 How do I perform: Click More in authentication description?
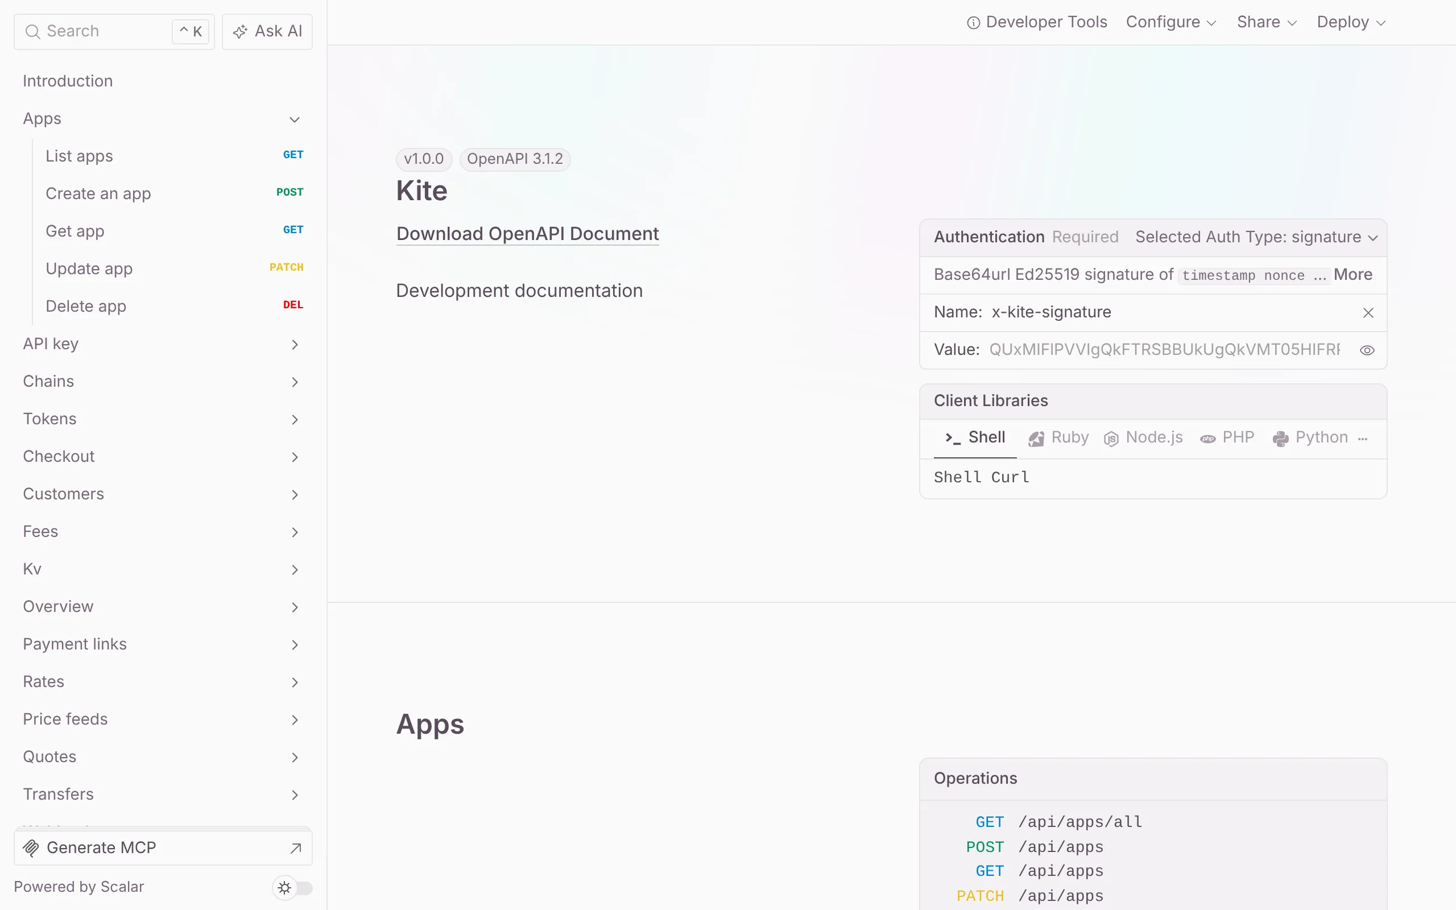[1352, 275]
